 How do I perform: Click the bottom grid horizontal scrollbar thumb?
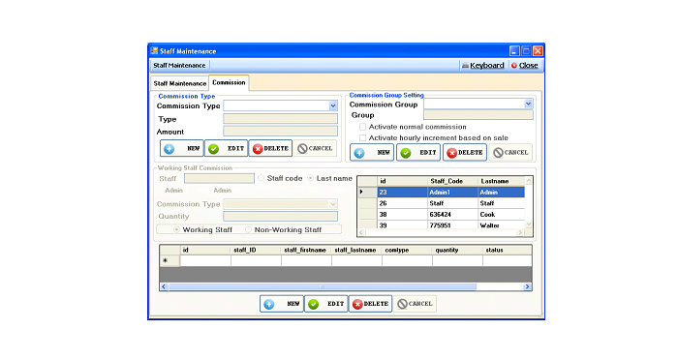[x=323, y=286]
